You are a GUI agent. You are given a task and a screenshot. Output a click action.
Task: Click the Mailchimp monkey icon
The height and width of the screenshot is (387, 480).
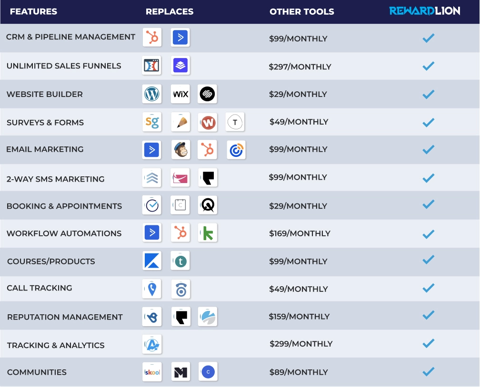[x=180, y=150]
